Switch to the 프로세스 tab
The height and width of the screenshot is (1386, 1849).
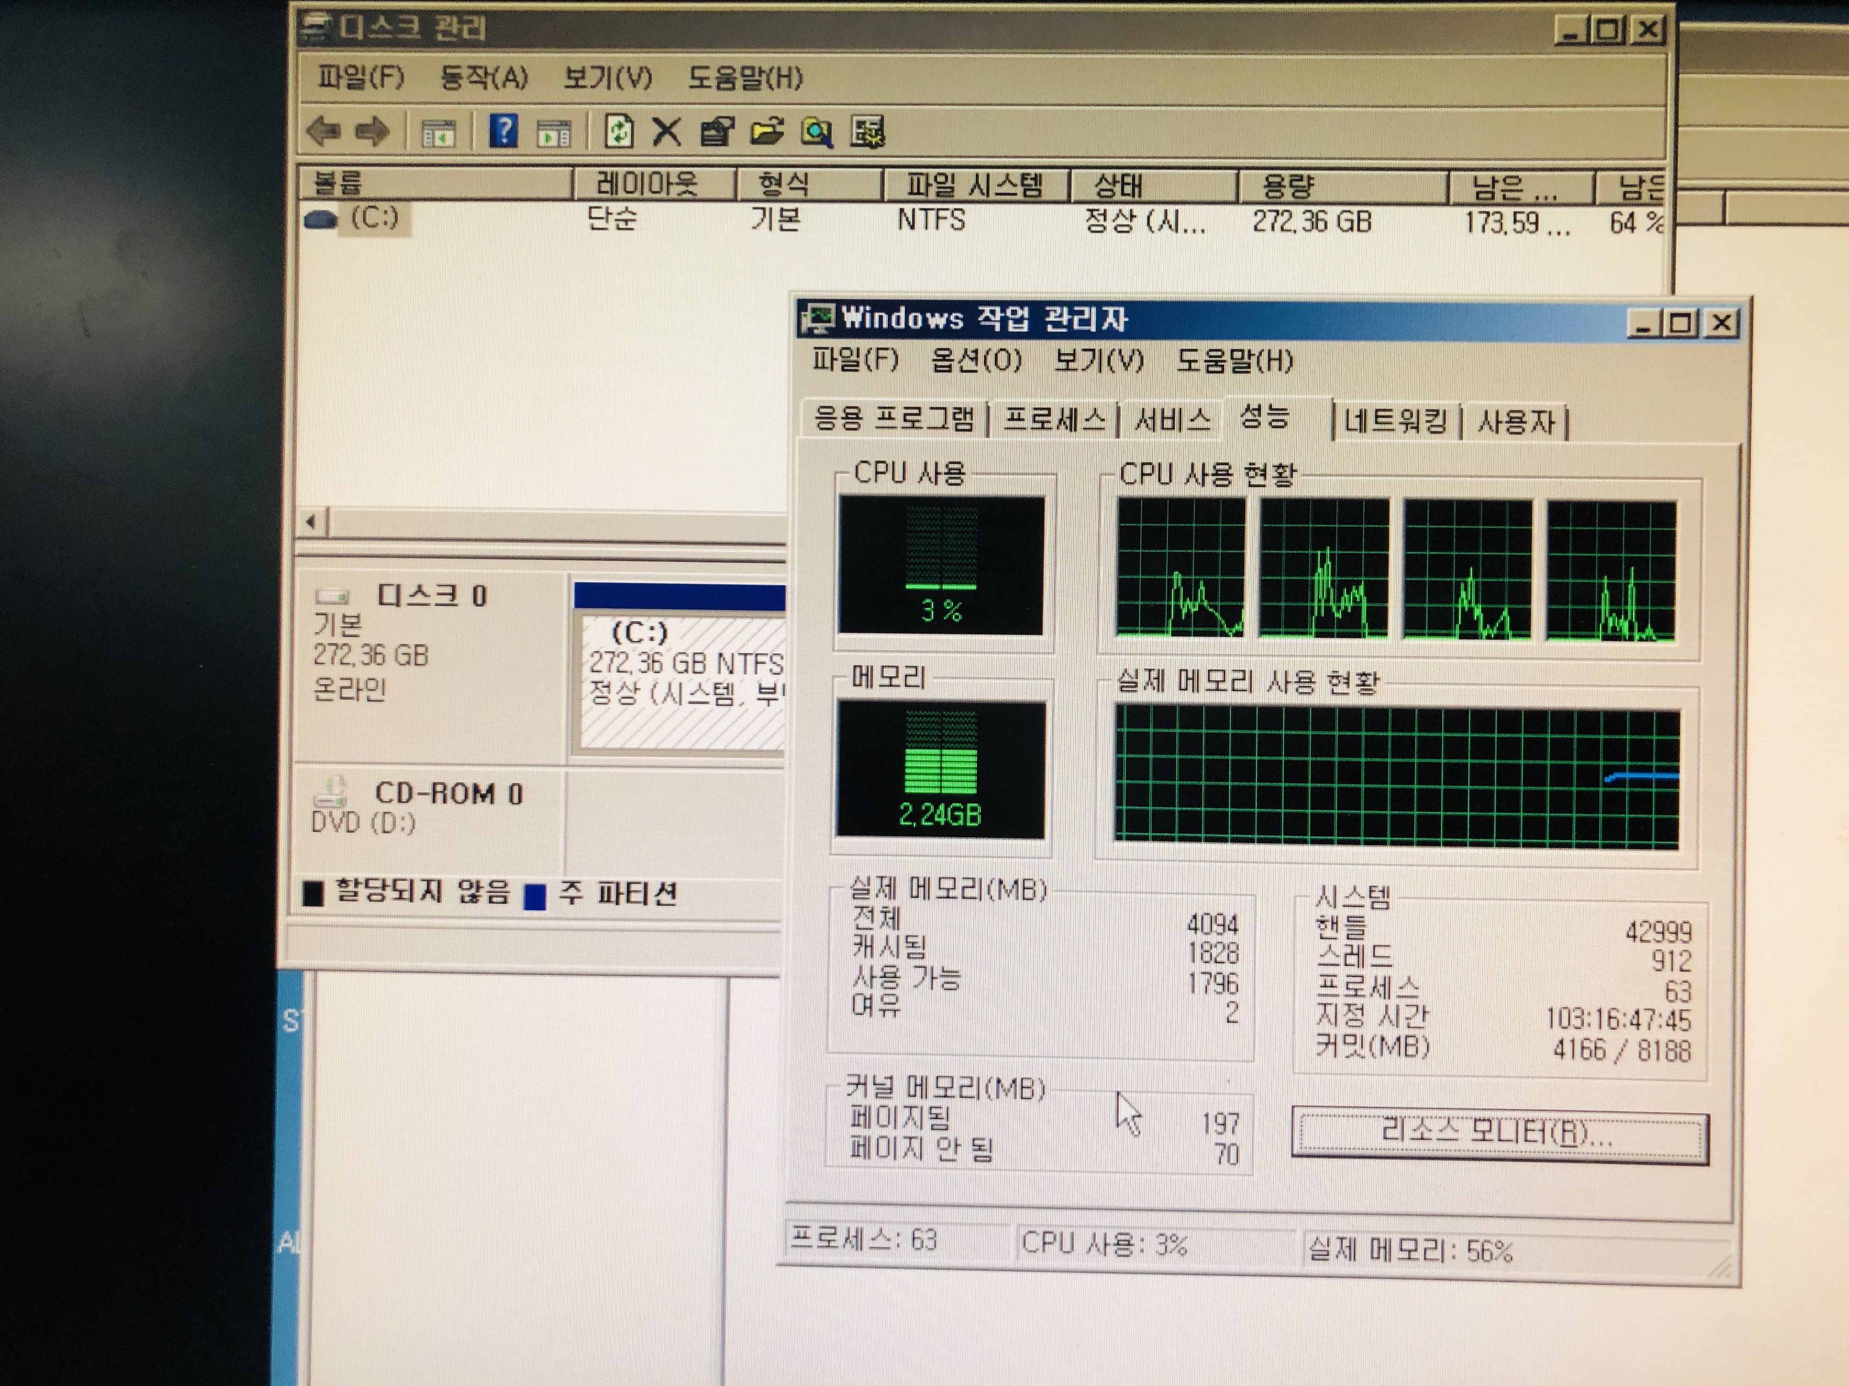point(1053,418)
